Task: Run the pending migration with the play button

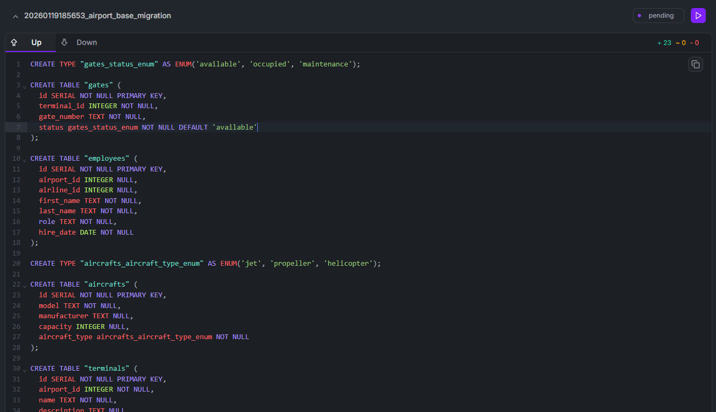Action: [698, 15]
